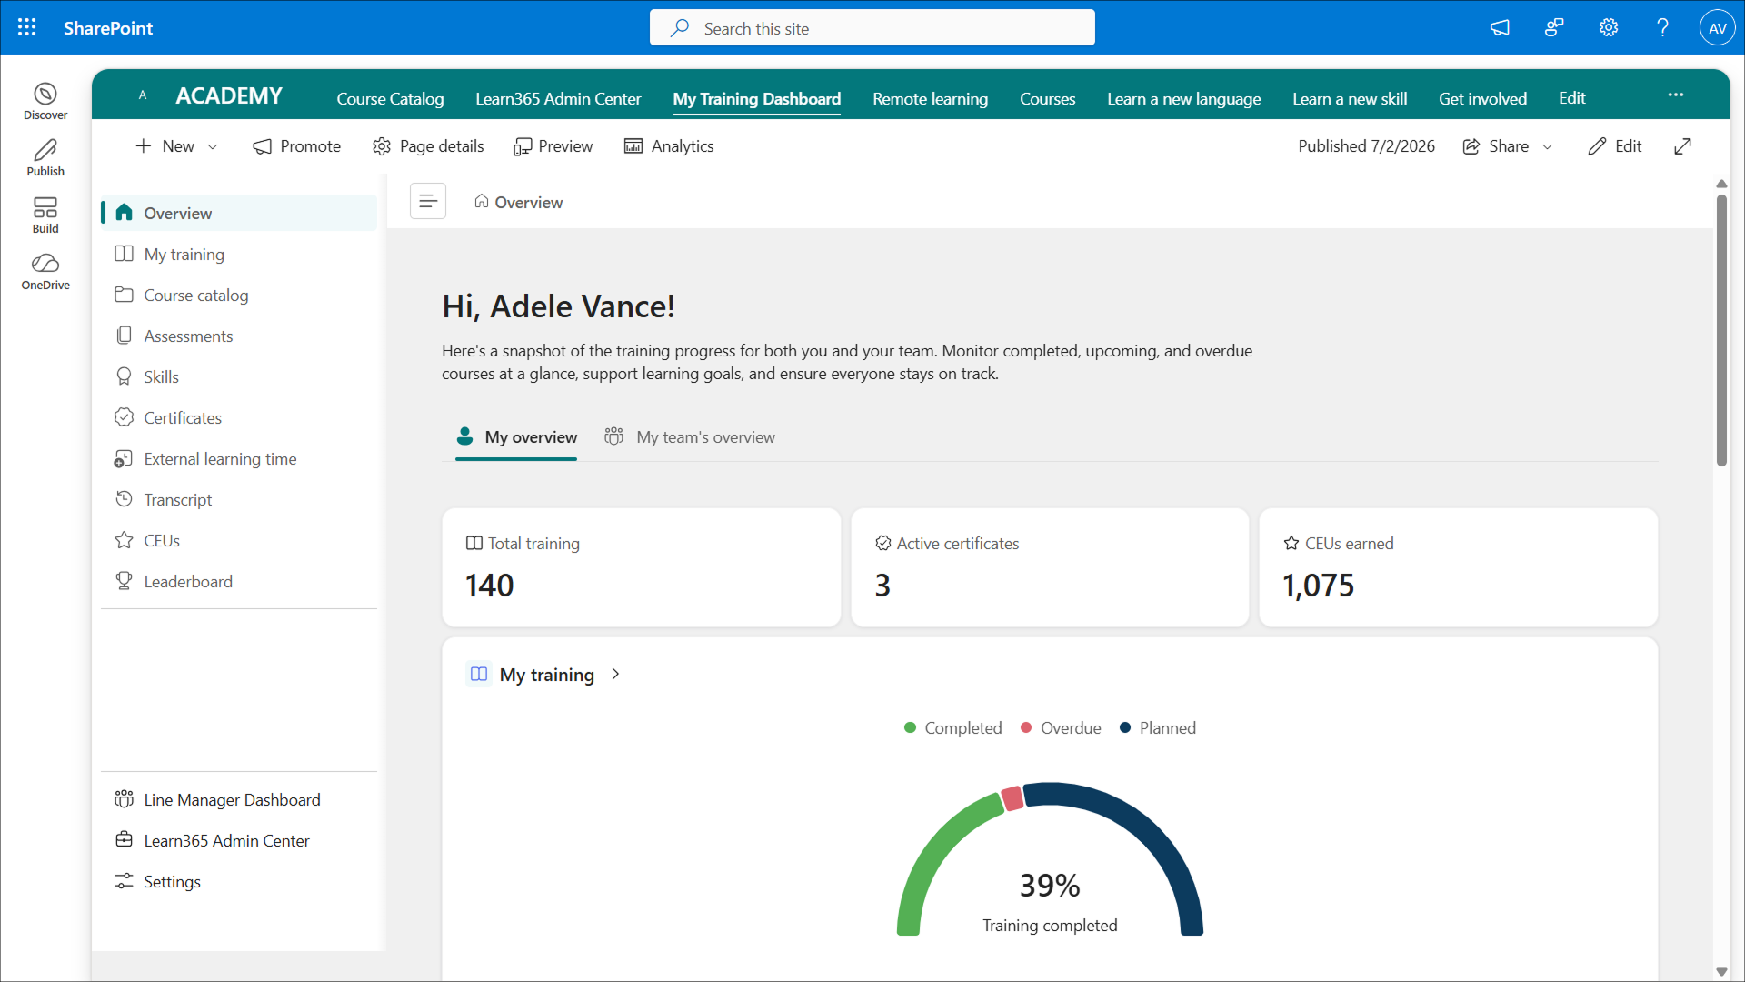Open Settings in the sidebar
Screen dimensions: 1745x982
[x=239, y=881]
